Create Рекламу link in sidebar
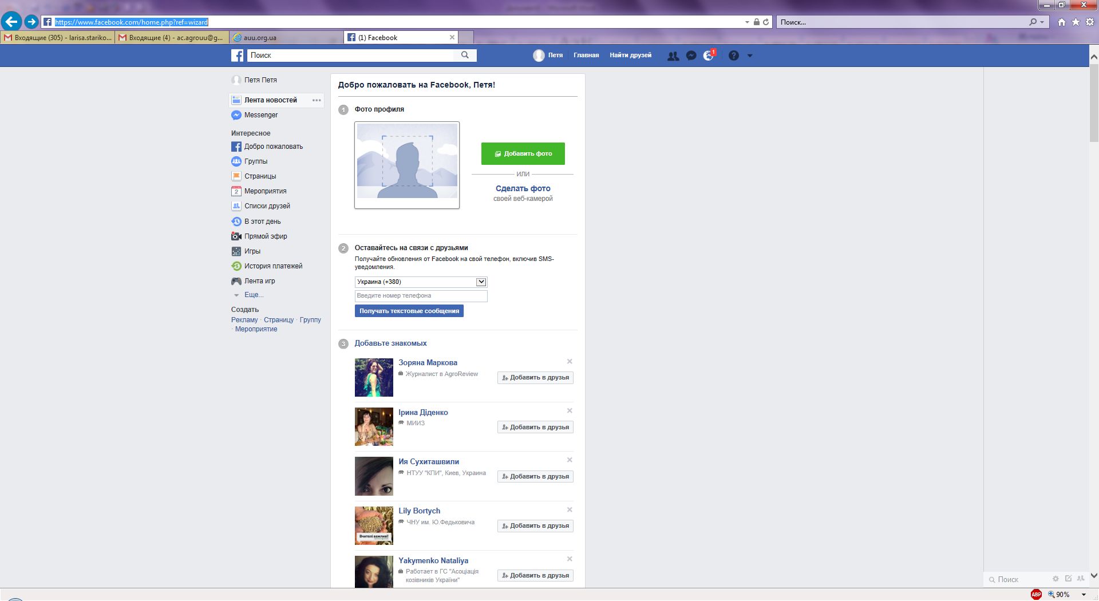1099x601 pixels. coord(244,320)
